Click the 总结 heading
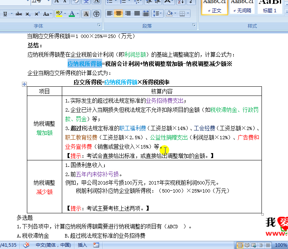The width and height of the screenshot is (288, 249). [x=35, y=45]
